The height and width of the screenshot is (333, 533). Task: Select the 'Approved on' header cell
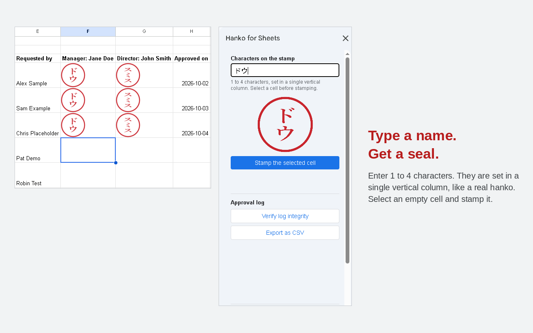pyautogui.click(x=192, y=58)
